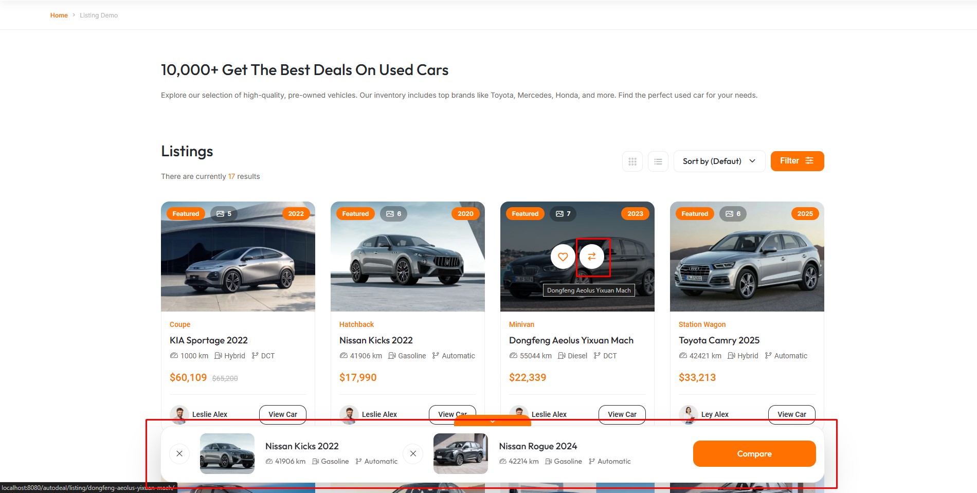Click fuel icon beside Diesel
977x493 pixels.
562,356
